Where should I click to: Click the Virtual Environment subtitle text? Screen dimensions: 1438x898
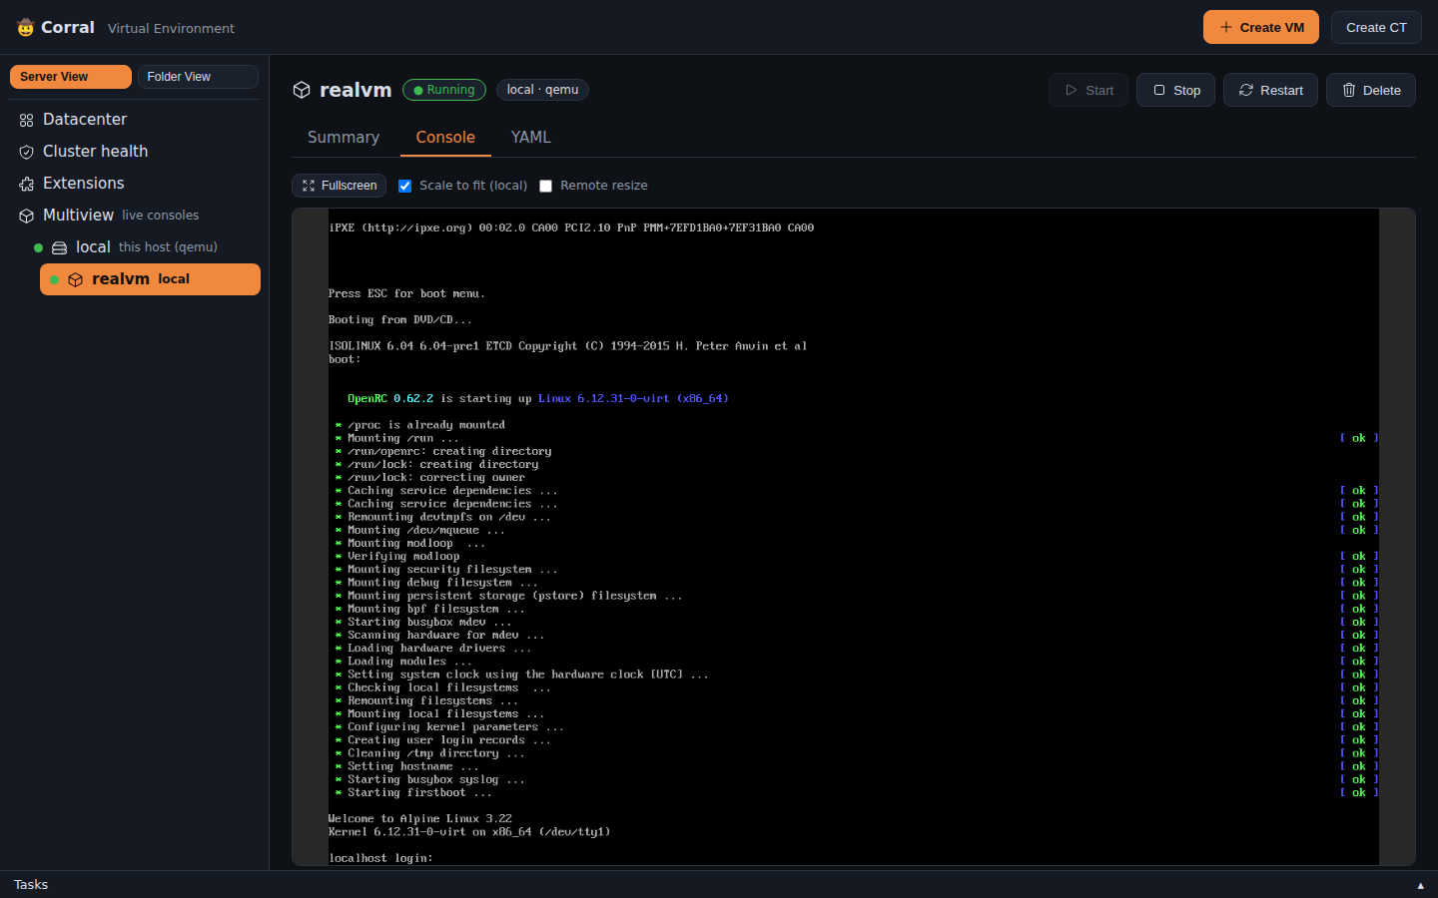[x=171, y=28]
